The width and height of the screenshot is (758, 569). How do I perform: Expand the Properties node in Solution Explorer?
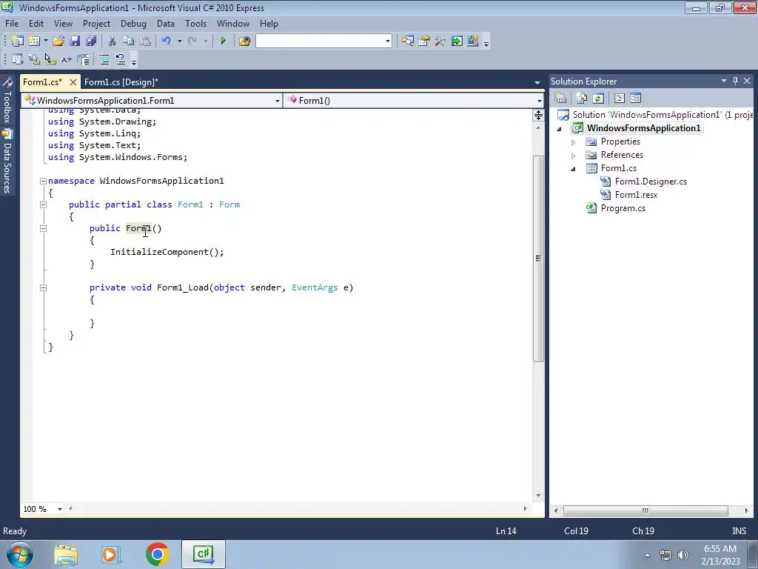(x=574, y=142)
